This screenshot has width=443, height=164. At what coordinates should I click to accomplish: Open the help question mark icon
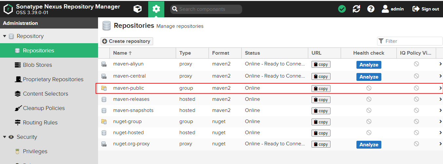click(371, 9)
